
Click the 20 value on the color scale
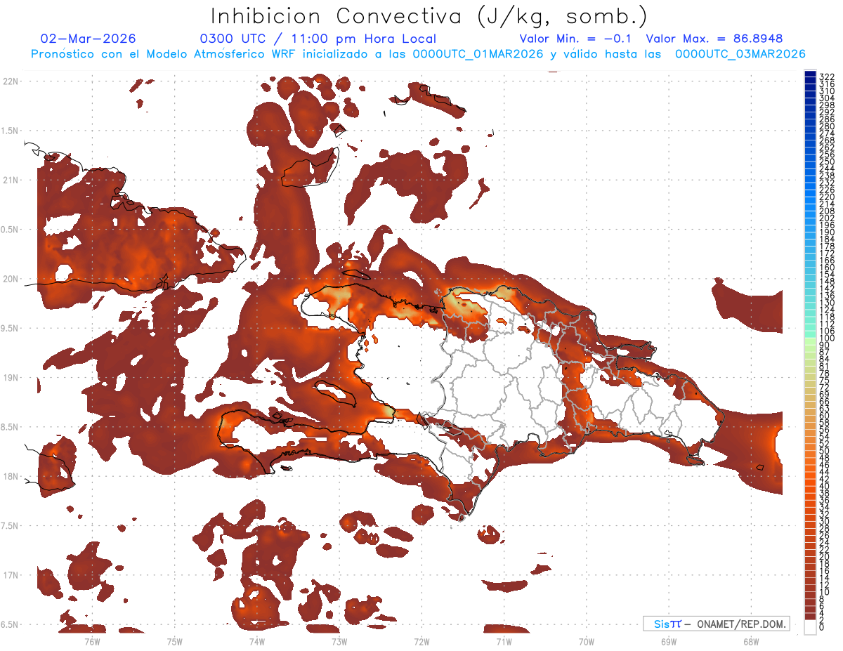(825, 556)
